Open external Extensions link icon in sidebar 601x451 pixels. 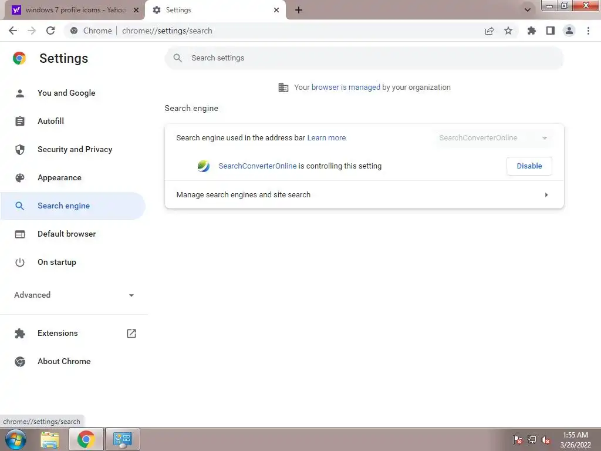tap(131, 334)
